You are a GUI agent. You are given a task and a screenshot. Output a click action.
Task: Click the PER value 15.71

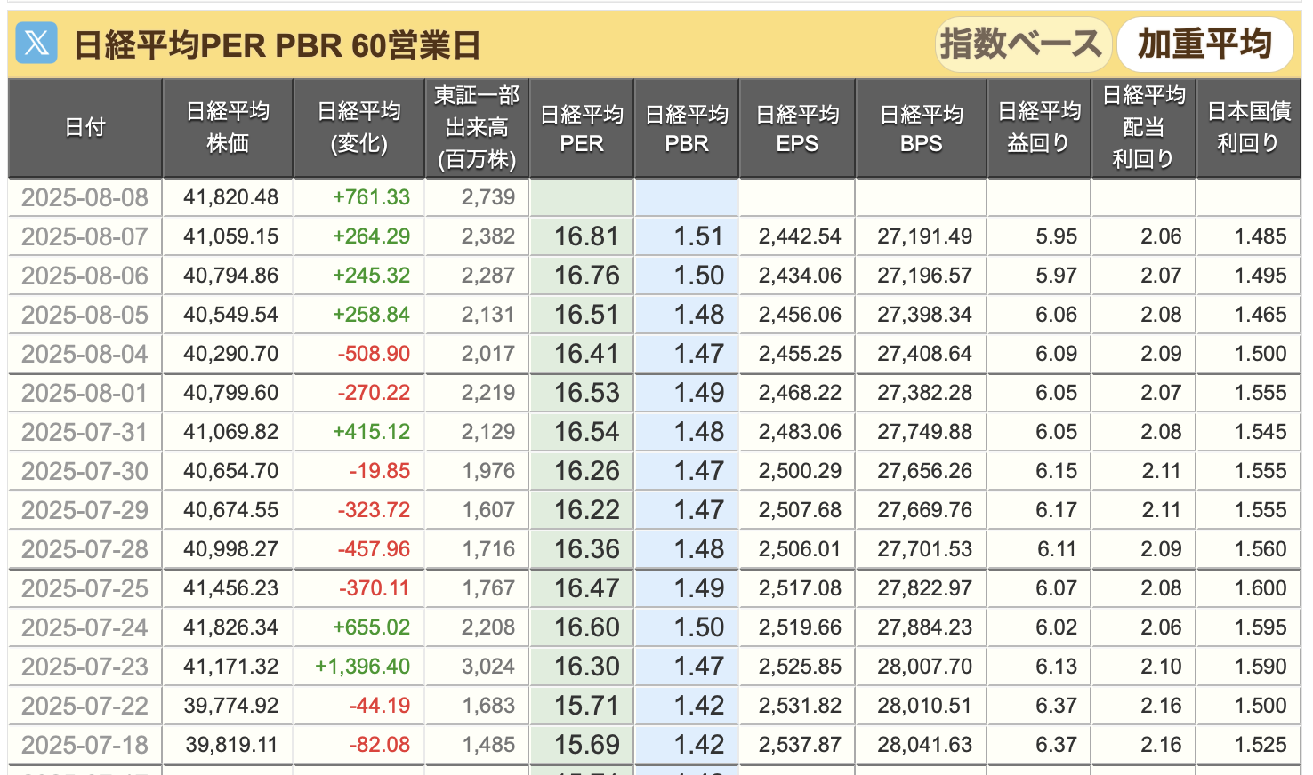pos(587,706)
